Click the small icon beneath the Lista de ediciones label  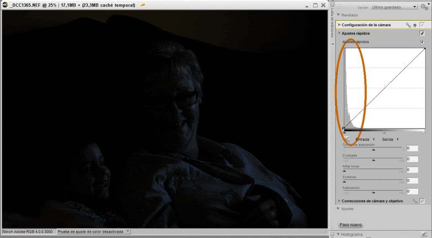[332, 43]
